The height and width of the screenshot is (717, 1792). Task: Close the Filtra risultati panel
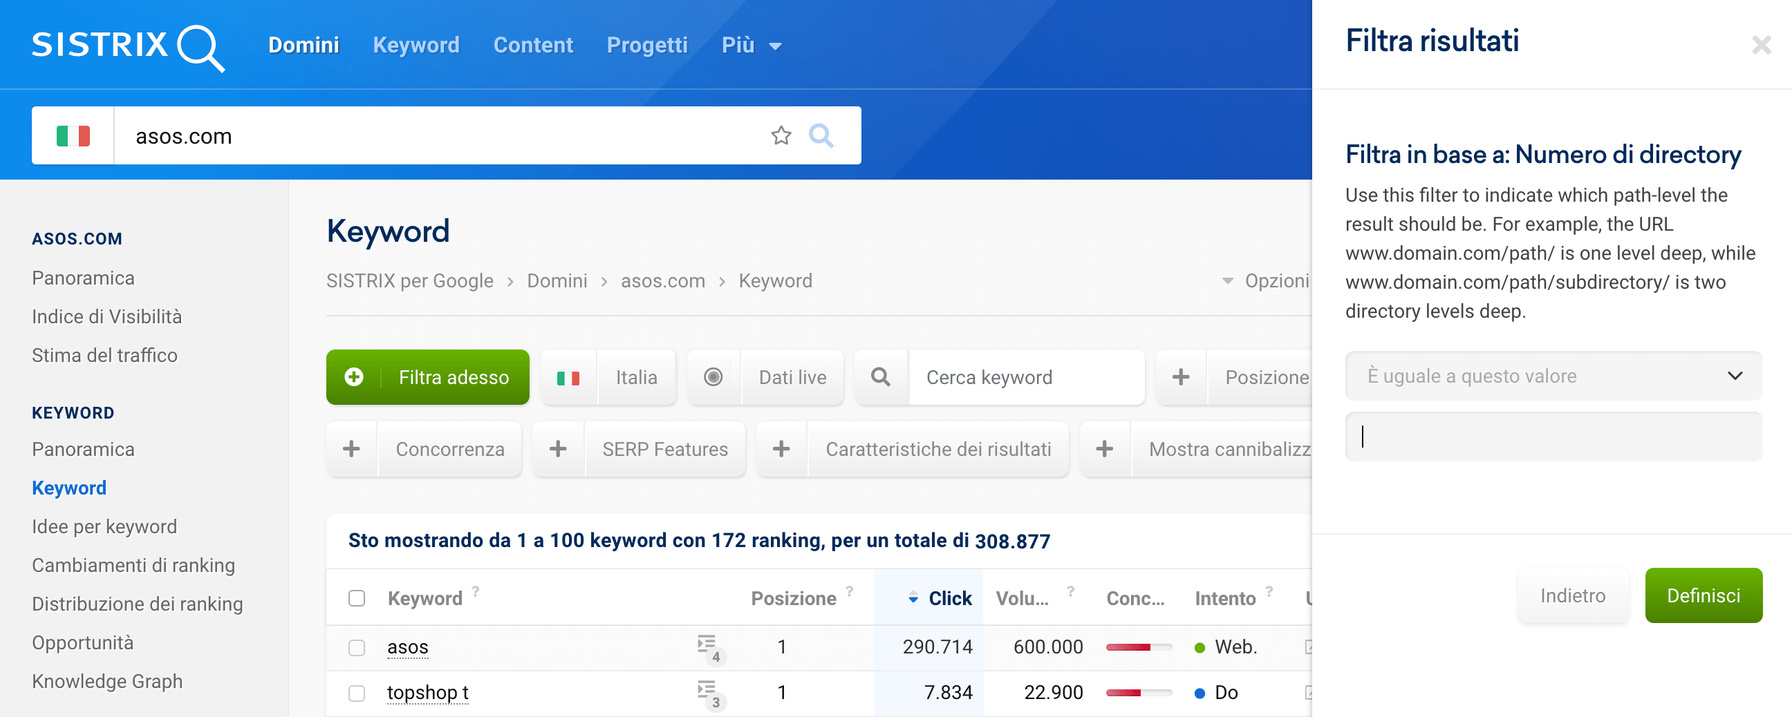click(x=1761, y=46)
